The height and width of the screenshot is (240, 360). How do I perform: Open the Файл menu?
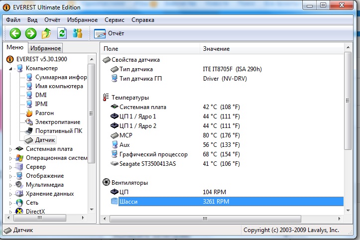point(13,20)
